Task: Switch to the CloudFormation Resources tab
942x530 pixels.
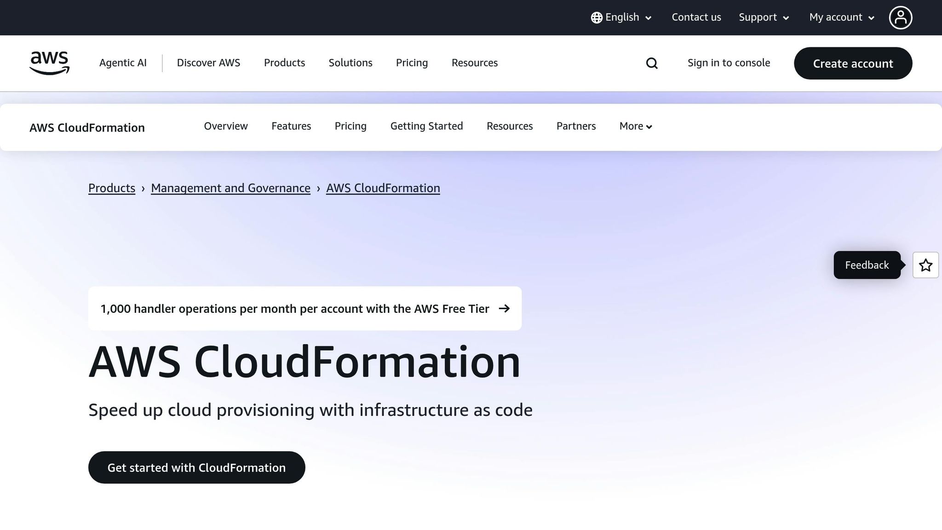Action: (510, 126)
